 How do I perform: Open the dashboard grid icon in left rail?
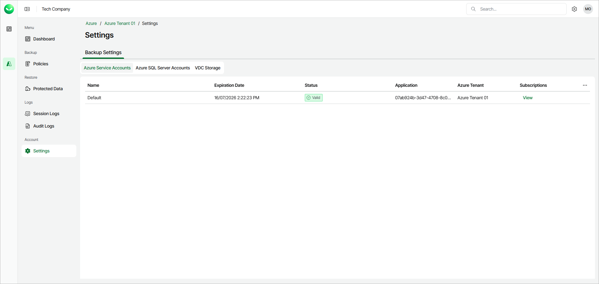point(9,29)
